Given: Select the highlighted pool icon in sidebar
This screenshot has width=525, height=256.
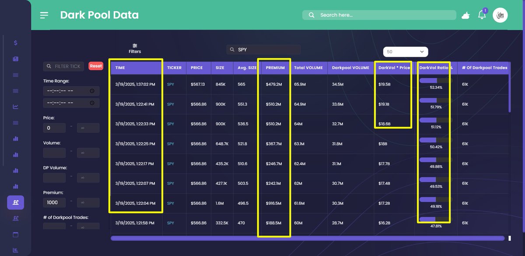Looking at the screenshot, I should 16,203.
